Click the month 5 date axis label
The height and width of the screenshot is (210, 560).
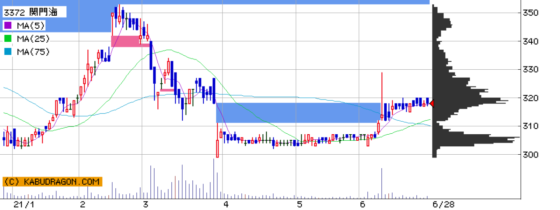pyautogui.click(x=300, y=204)
